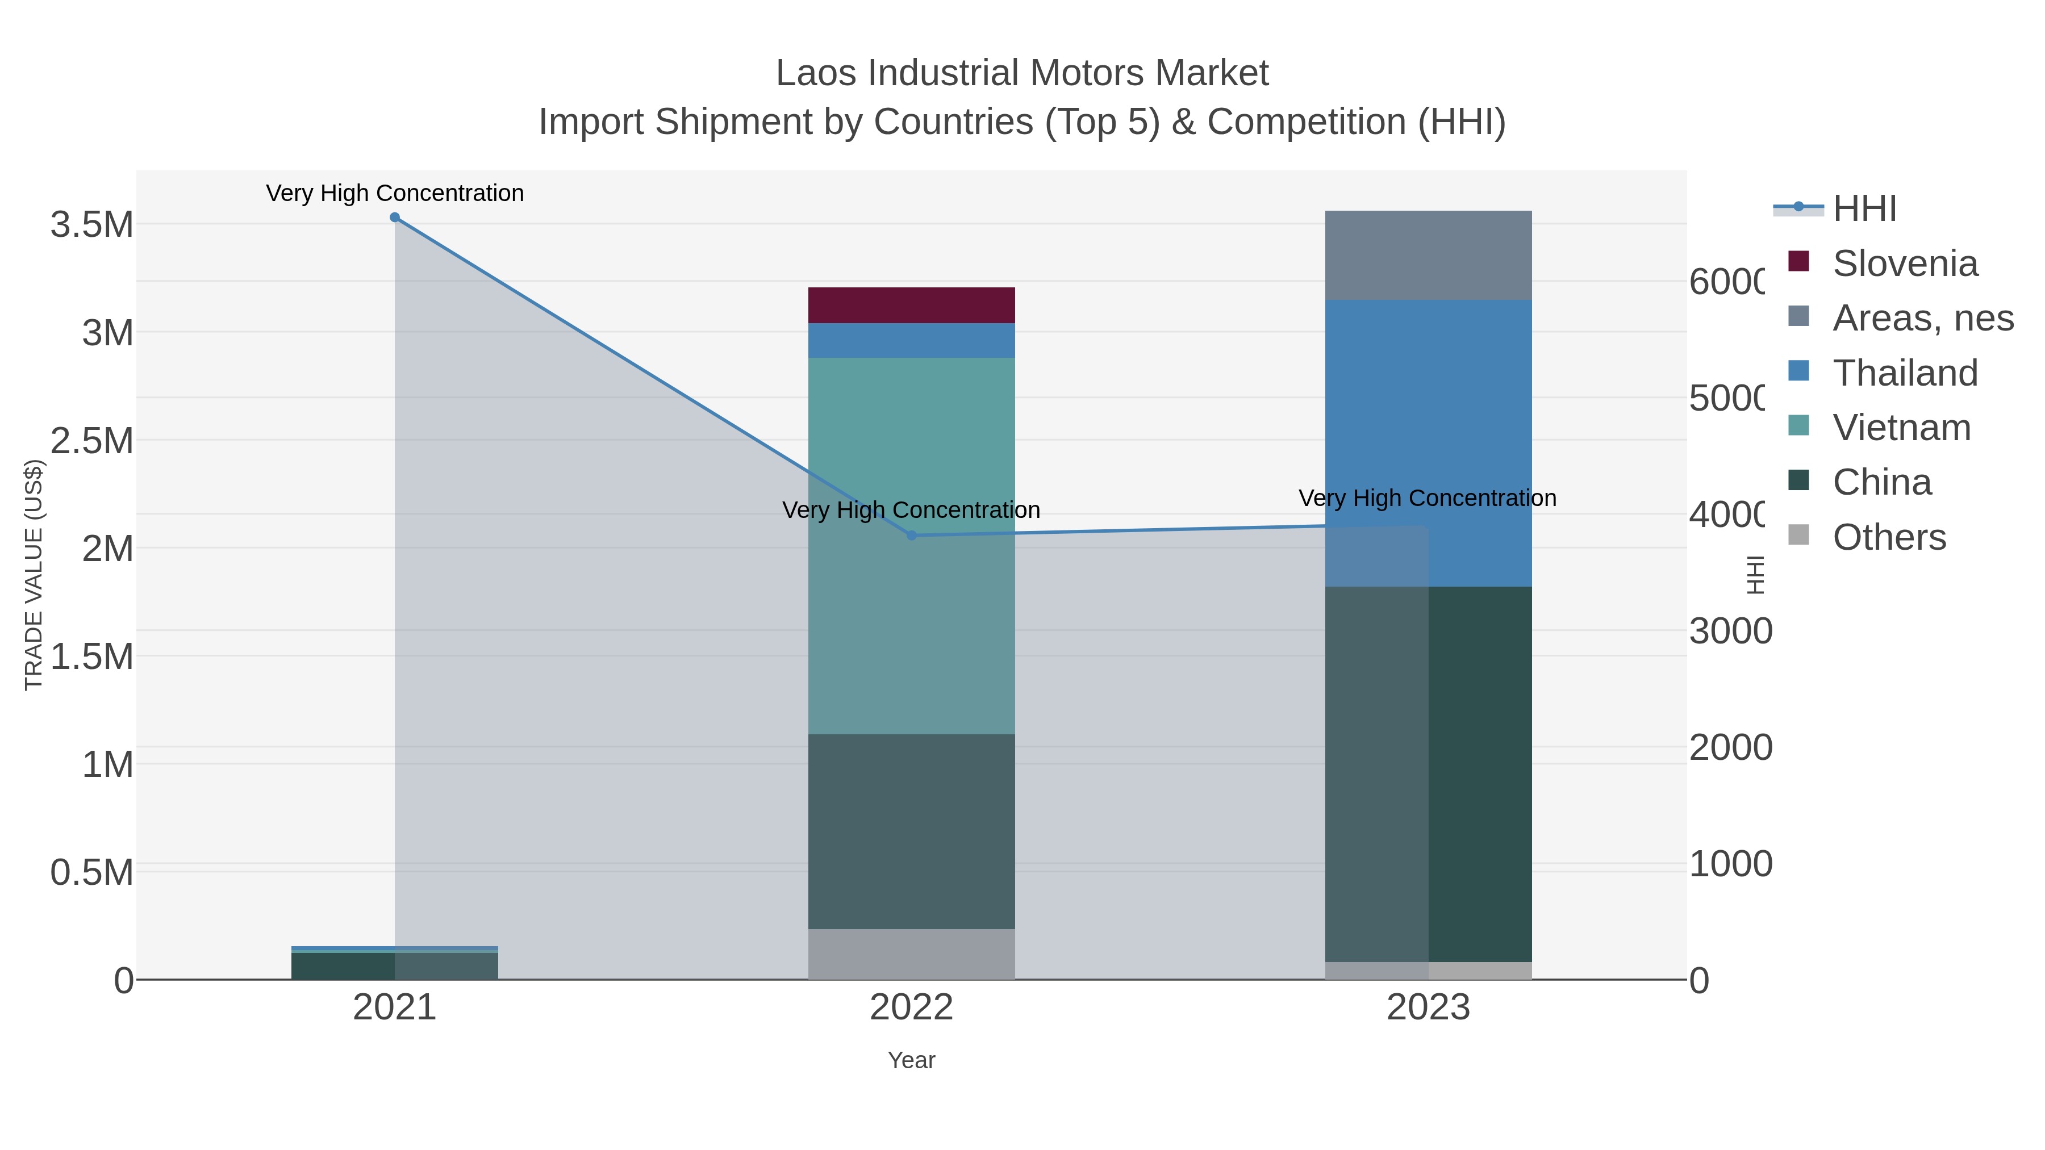Click the 2021 x-axis label
The width and height of the screenshot is (2045, 1150).
pos(395,1008)
